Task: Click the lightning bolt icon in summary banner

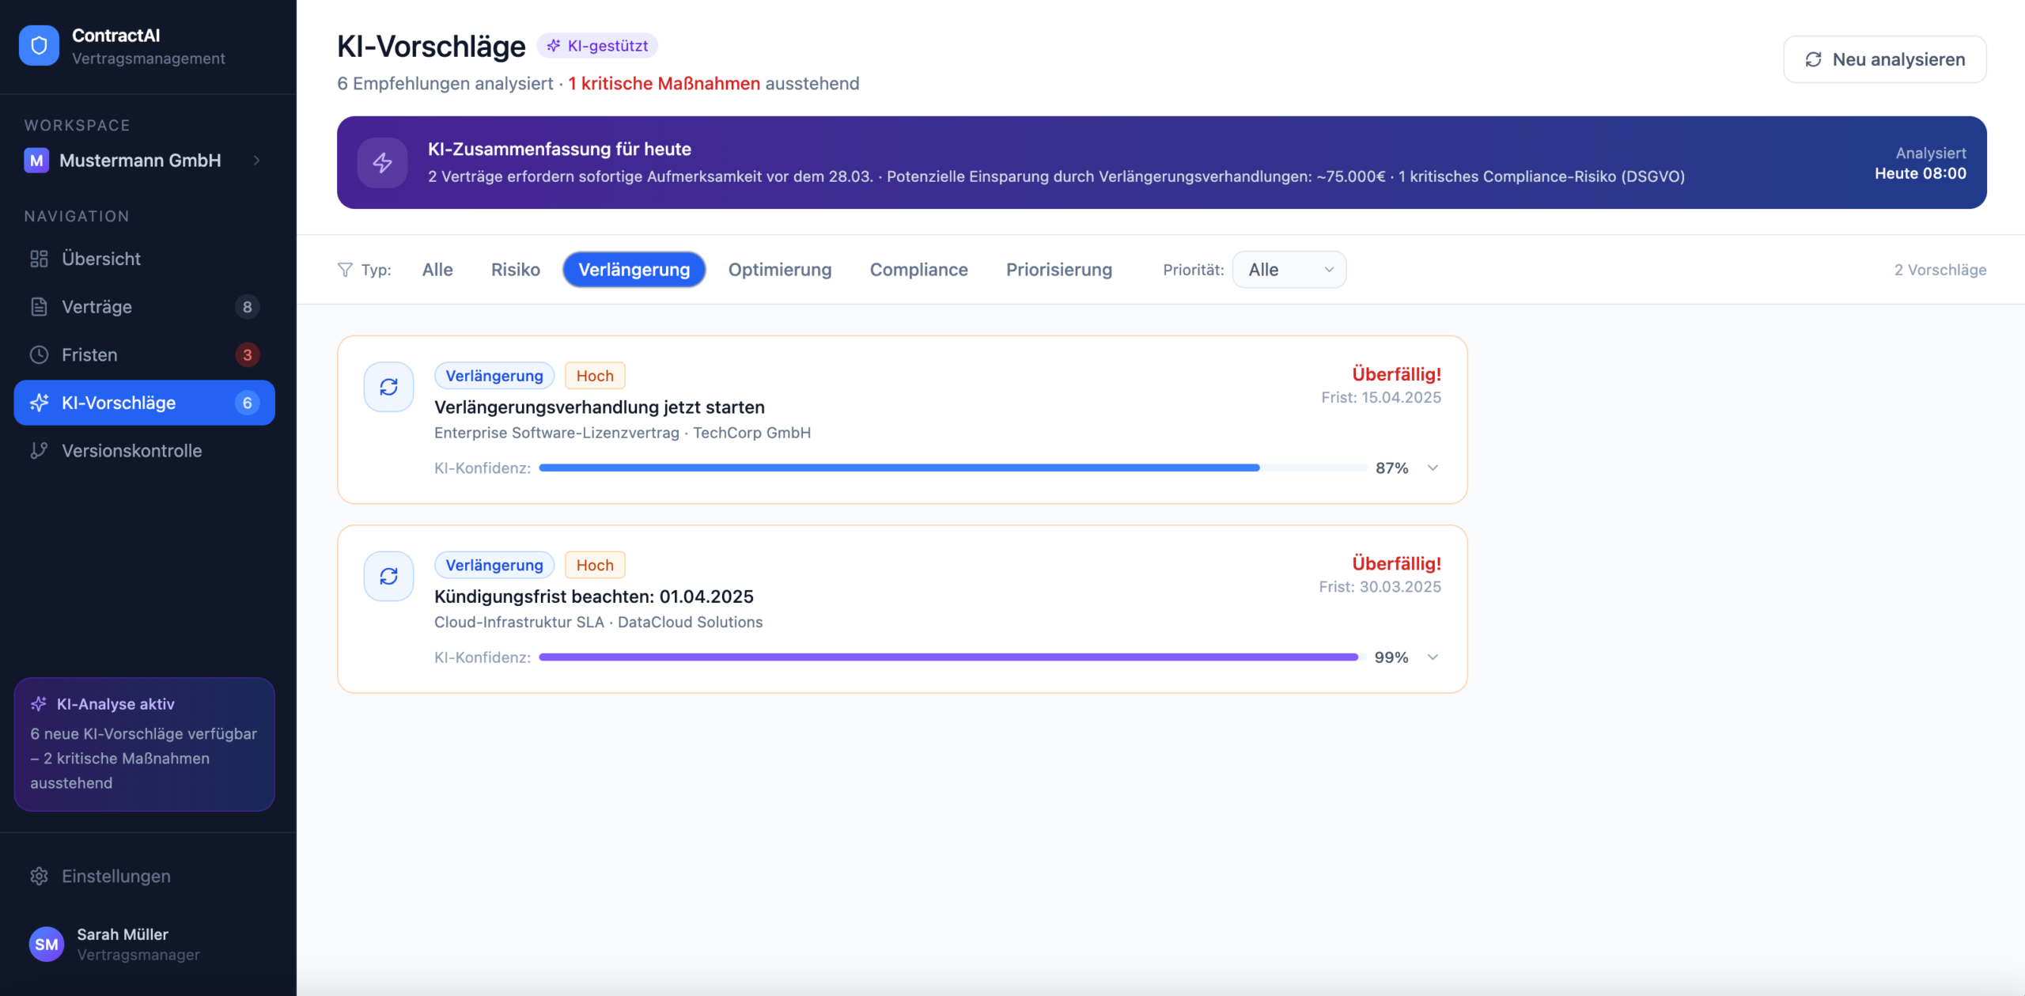Action: click(383, 162)
